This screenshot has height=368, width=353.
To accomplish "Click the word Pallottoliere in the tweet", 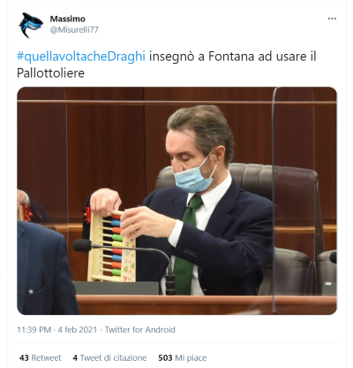I will 51,73.
